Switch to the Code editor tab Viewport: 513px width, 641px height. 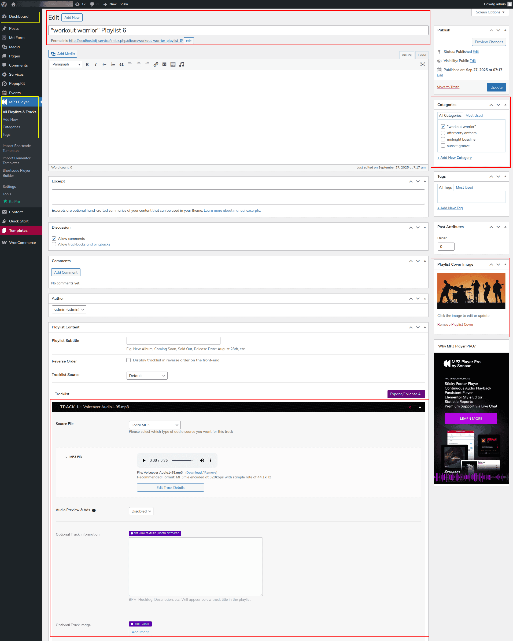click(x=422, y=55)
